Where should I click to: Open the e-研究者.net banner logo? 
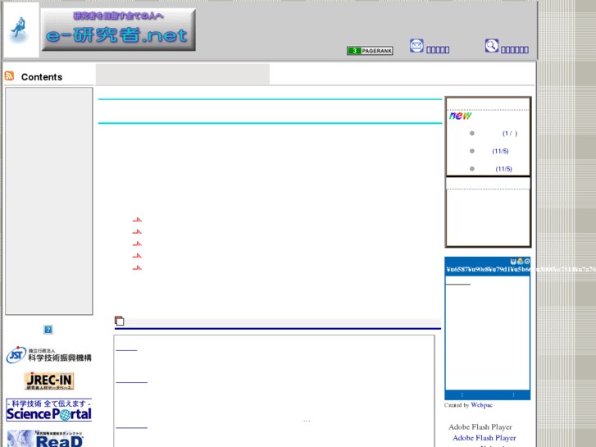[x=118, y=30]
